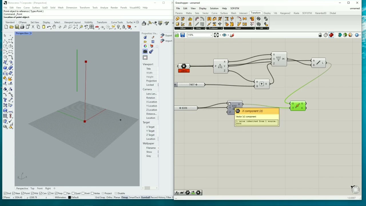Toggle the Mid osnap checkbox
Image resolution: width=366 pixels, height=206 pixels.
33,193
